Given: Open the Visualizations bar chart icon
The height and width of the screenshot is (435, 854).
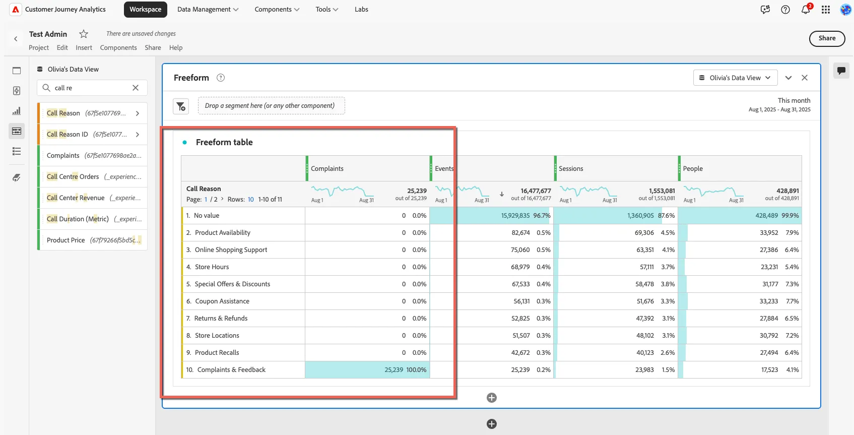Looking at the screenshot, I should click(x=17, y=111).
